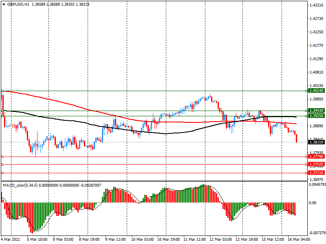Click the 1.38890 price scale value

[317, 126]
